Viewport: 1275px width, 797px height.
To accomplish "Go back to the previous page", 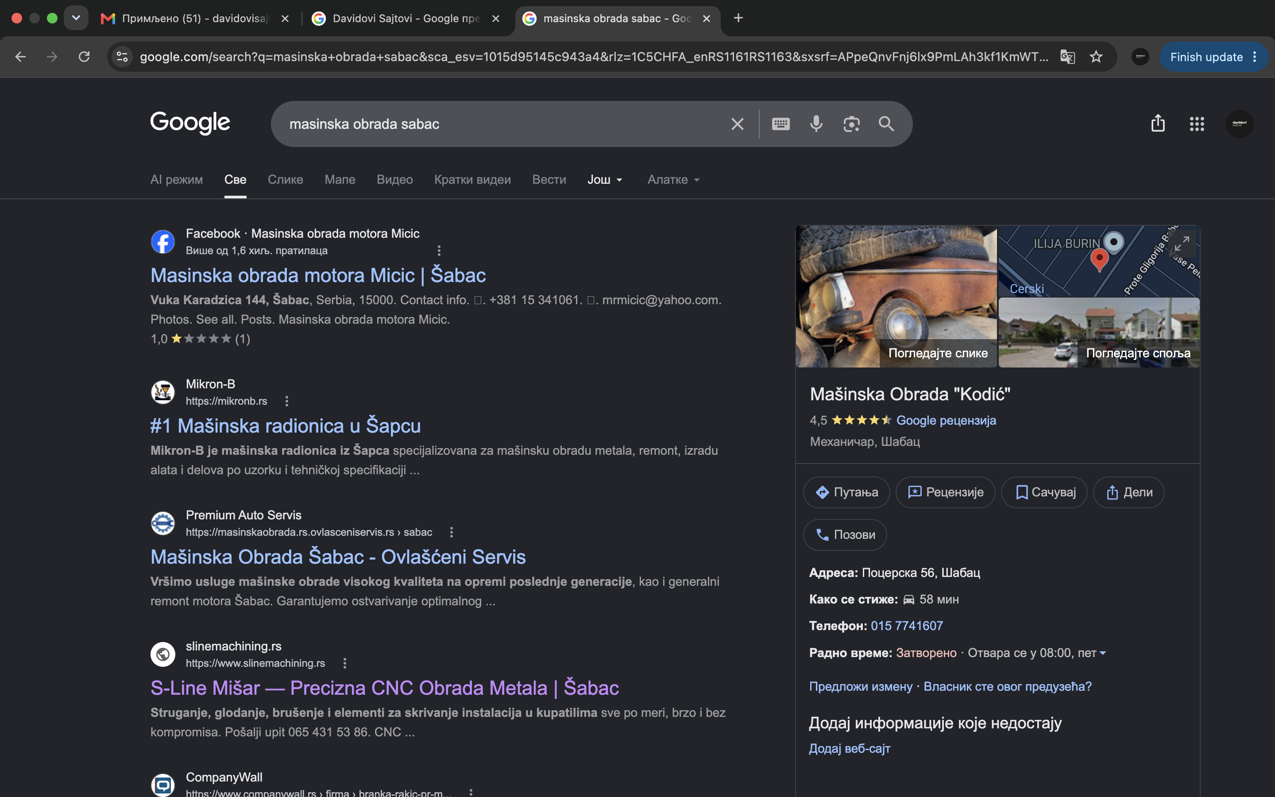I will click(x=20, y=57).
